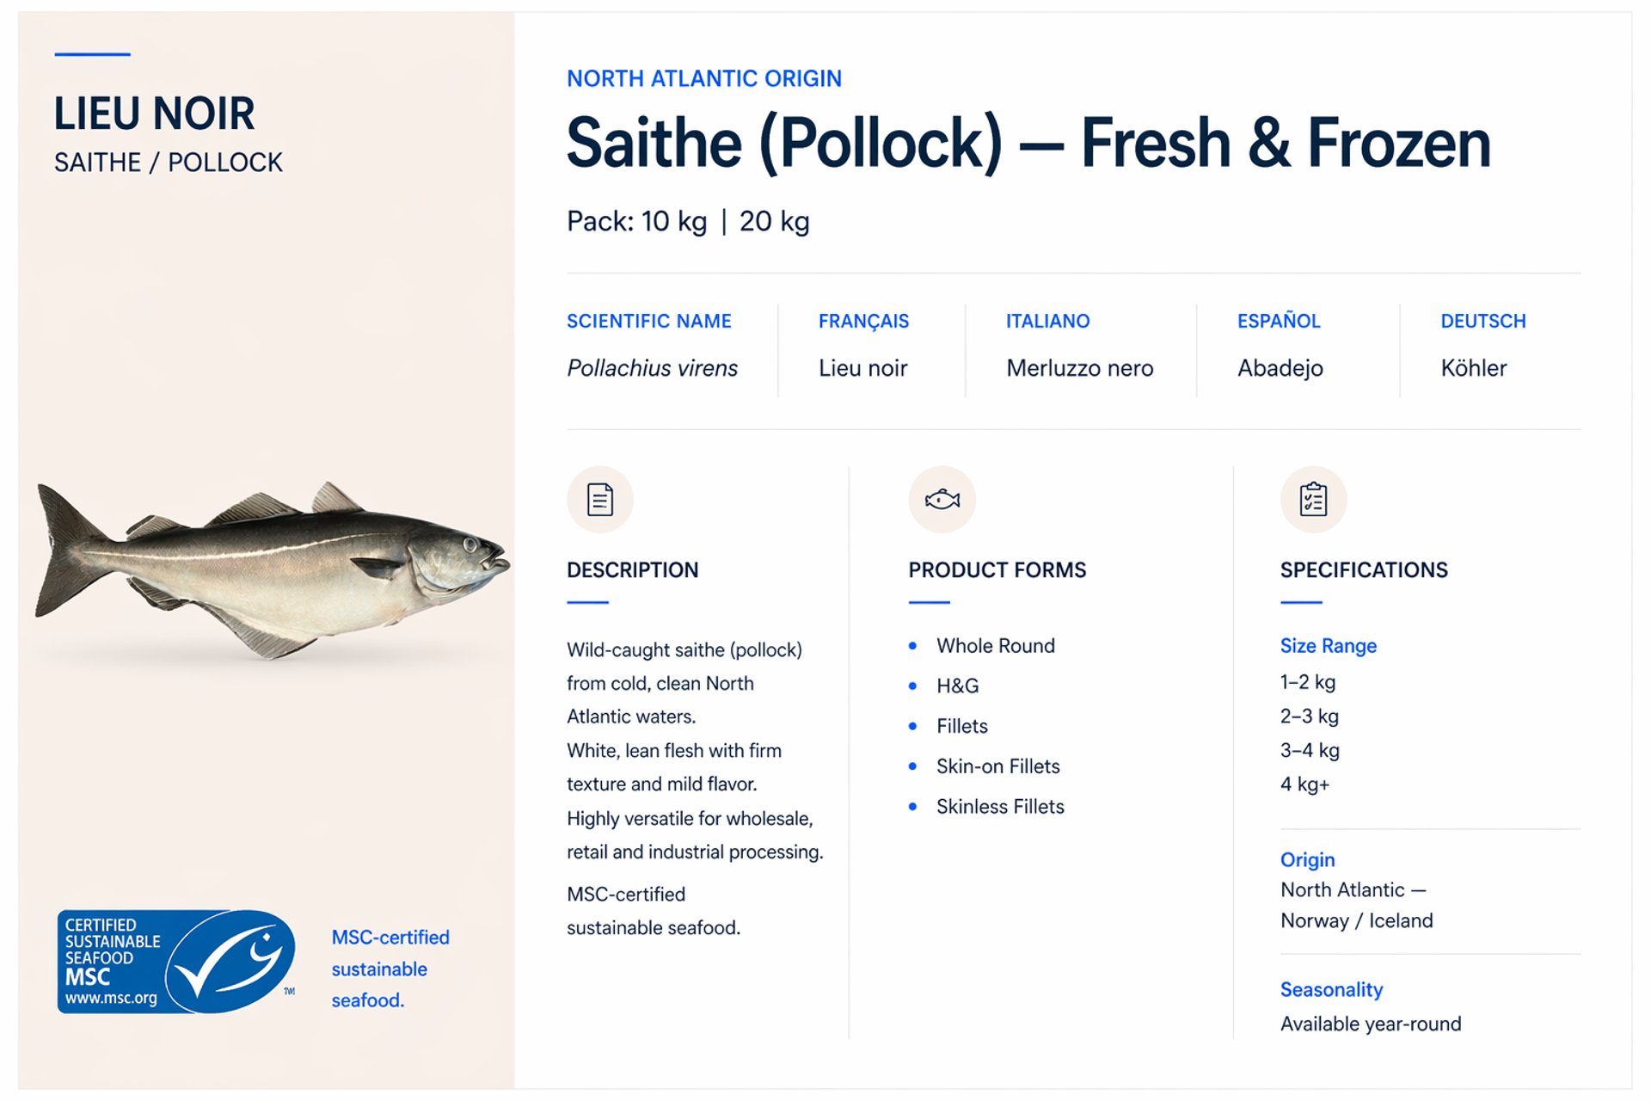Select Skinless Fillets entry

[1000, 807]
